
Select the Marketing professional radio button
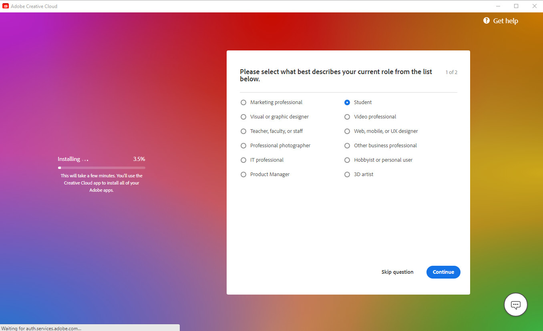(x=243, y=102)
